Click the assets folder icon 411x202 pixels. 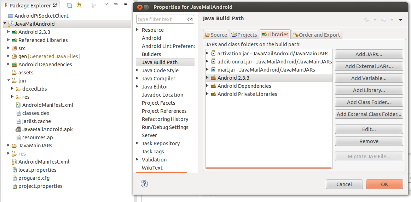tap(15, 73)
